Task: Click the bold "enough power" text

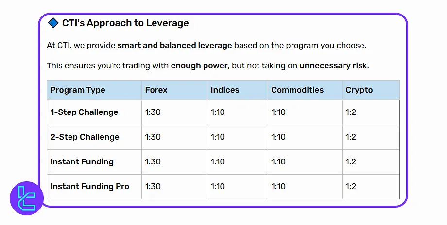Action: click(x=199, y=65)
